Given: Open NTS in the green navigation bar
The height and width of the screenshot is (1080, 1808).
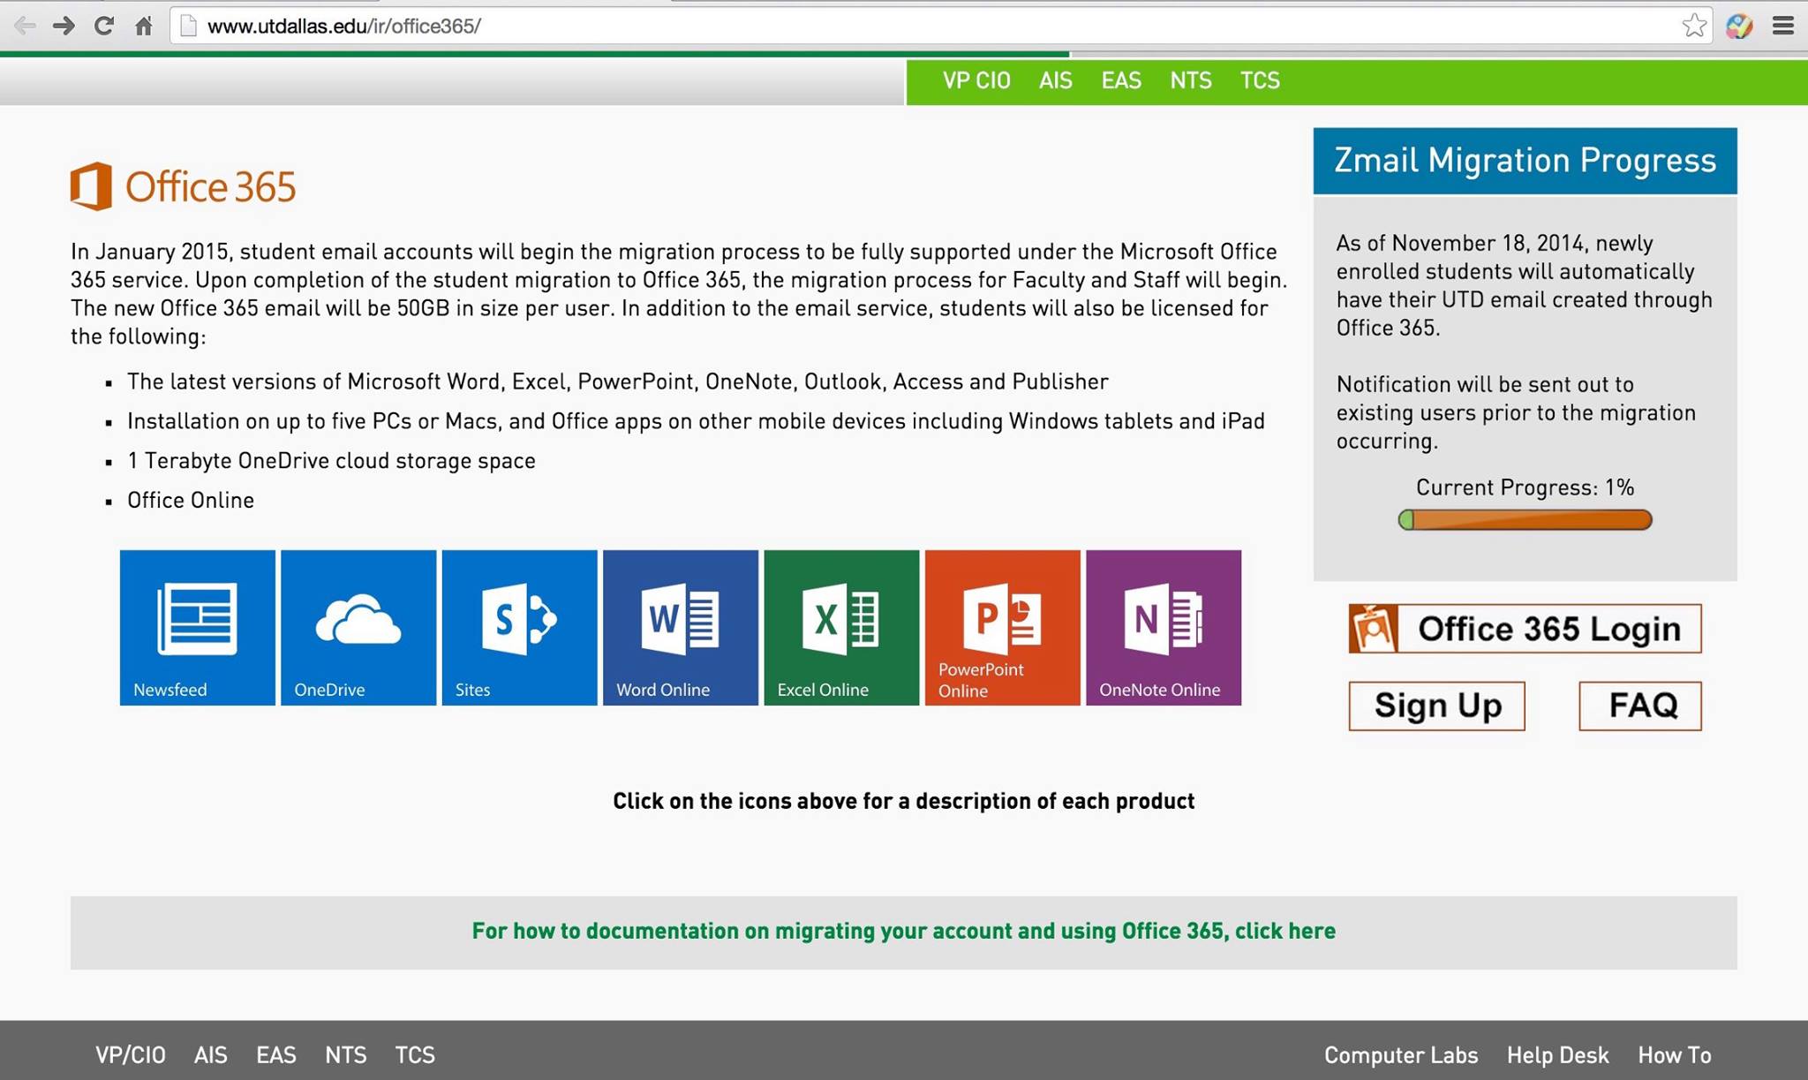Looking at the screenshot, I should click(1191, 80).
